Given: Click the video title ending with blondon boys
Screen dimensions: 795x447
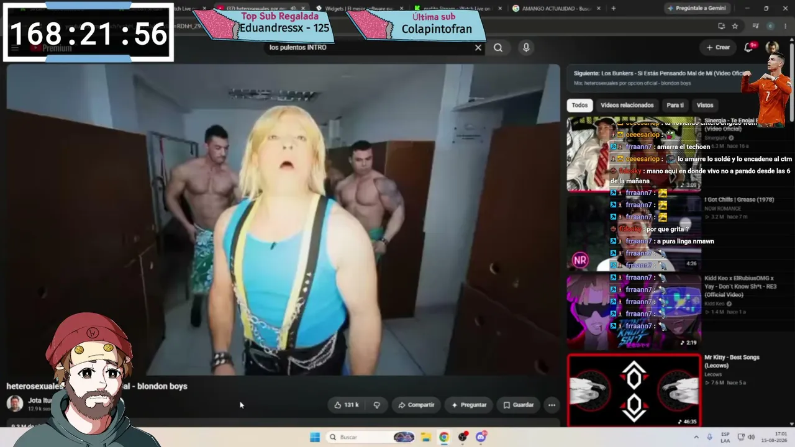Looking at the screenshot, I should [96, 386].
